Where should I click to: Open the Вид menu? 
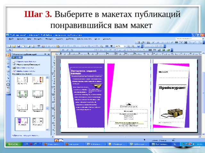click(29, 39)
